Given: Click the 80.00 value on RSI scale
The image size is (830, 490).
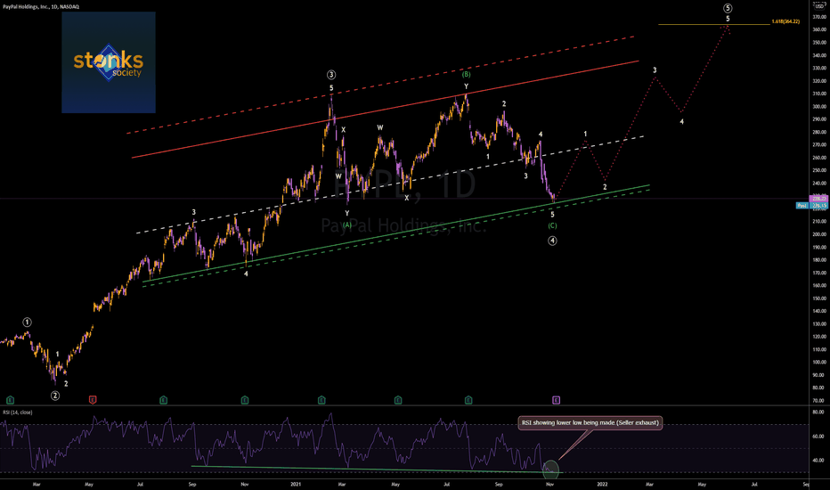Looking at the screenshot, I should pyautogui.click(x=818, y=412).
